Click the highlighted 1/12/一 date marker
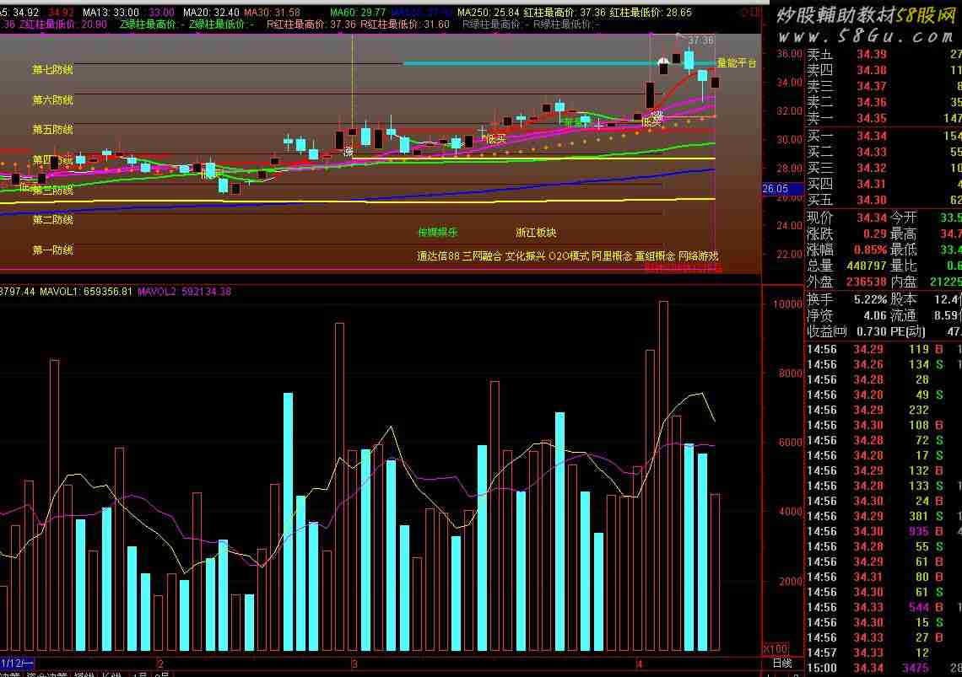This screenshot has width=962, height=677. [x=17, y=664]
